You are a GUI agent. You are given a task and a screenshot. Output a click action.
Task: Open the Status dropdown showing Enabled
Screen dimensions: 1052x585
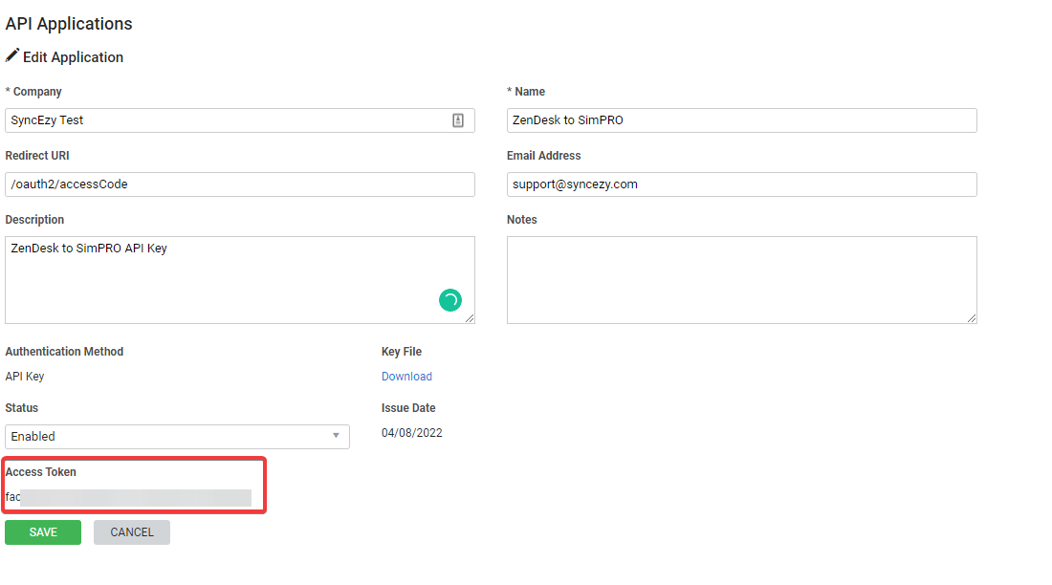[x=177, y=436]
